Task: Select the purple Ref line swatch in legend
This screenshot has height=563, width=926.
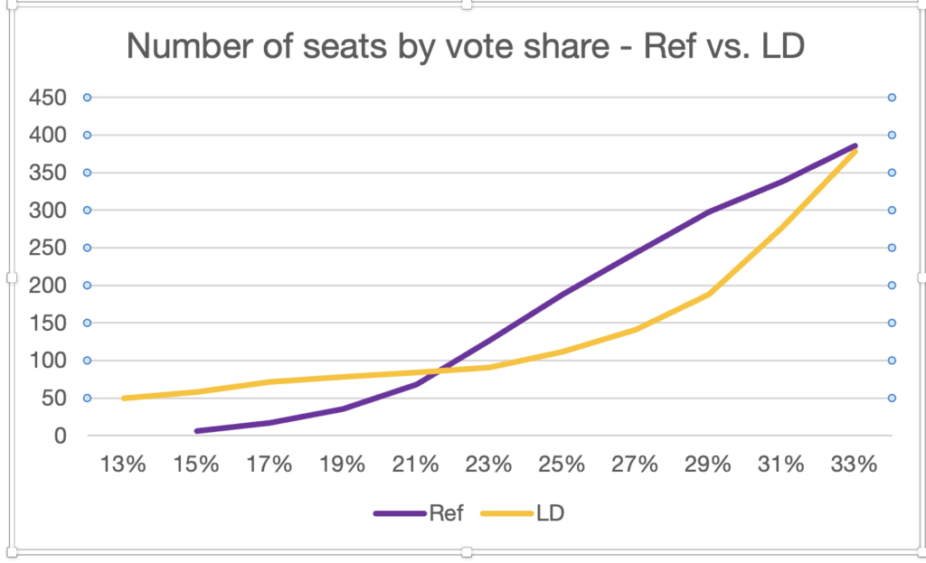Action: coord(400,514)
